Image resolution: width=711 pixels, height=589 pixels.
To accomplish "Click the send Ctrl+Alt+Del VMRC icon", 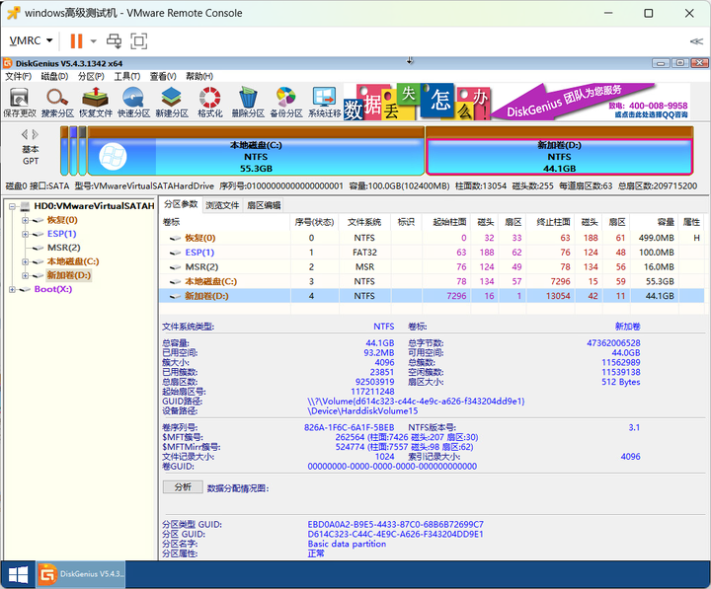I will tap(114, 40).
